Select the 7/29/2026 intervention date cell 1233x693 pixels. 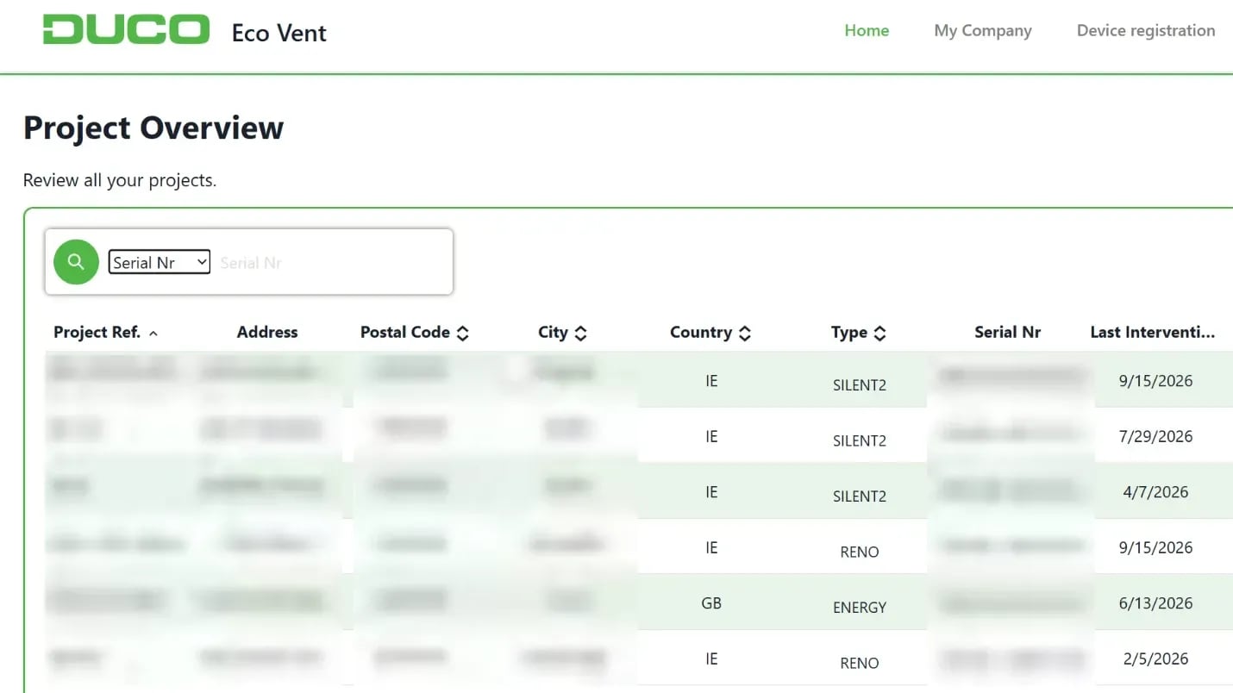coord(1155,436)
